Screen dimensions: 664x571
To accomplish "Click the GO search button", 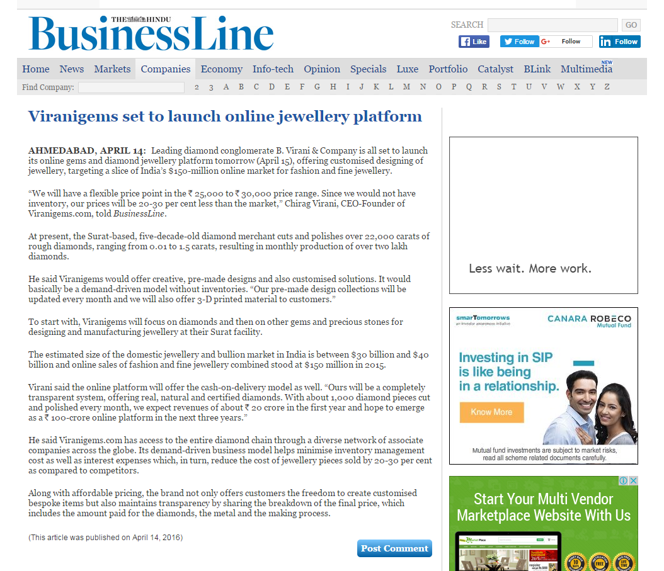I will 631,25.
